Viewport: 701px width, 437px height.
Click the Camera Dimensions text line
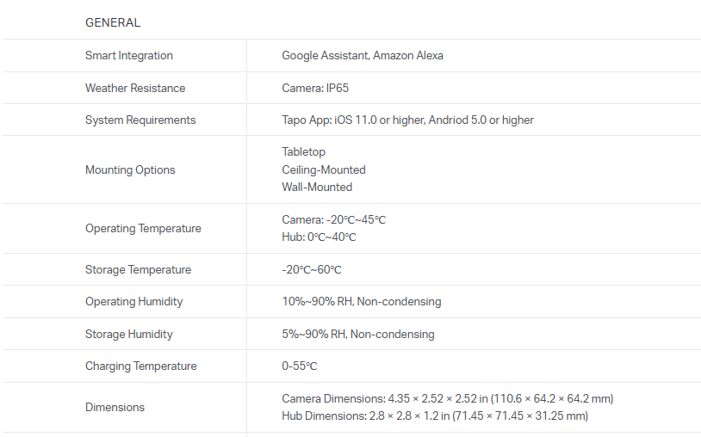tap(447, 398)
